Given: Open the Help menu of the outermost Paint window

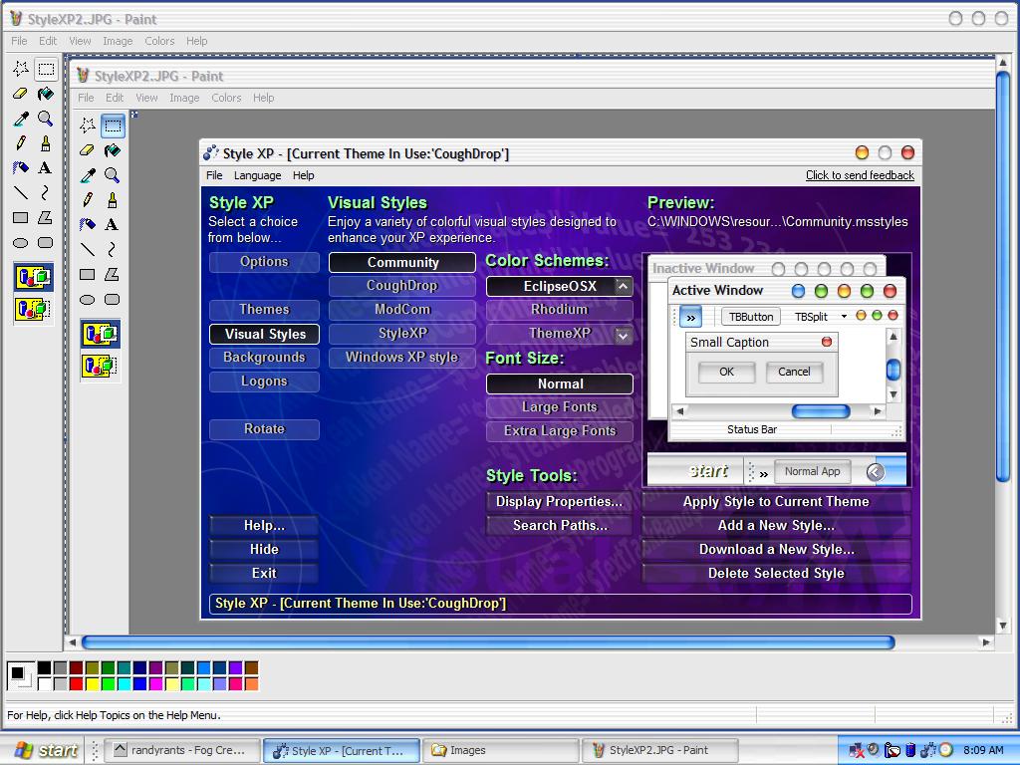Looking at the screenshot, I should (196, 41).
